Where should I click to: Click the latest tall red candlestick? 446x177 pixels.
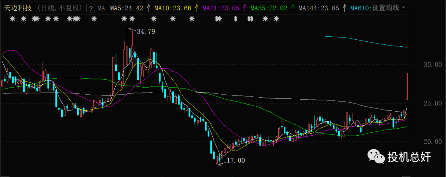click(407, 86)
